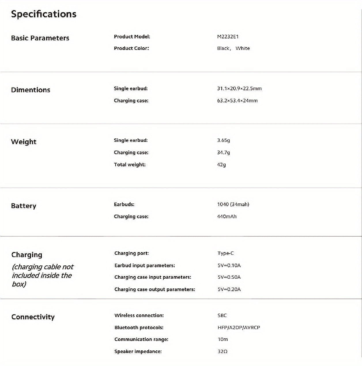The image size is (362, 366).
Task: Click the M2232E1 model number value
Action: [x=228, y=37]
